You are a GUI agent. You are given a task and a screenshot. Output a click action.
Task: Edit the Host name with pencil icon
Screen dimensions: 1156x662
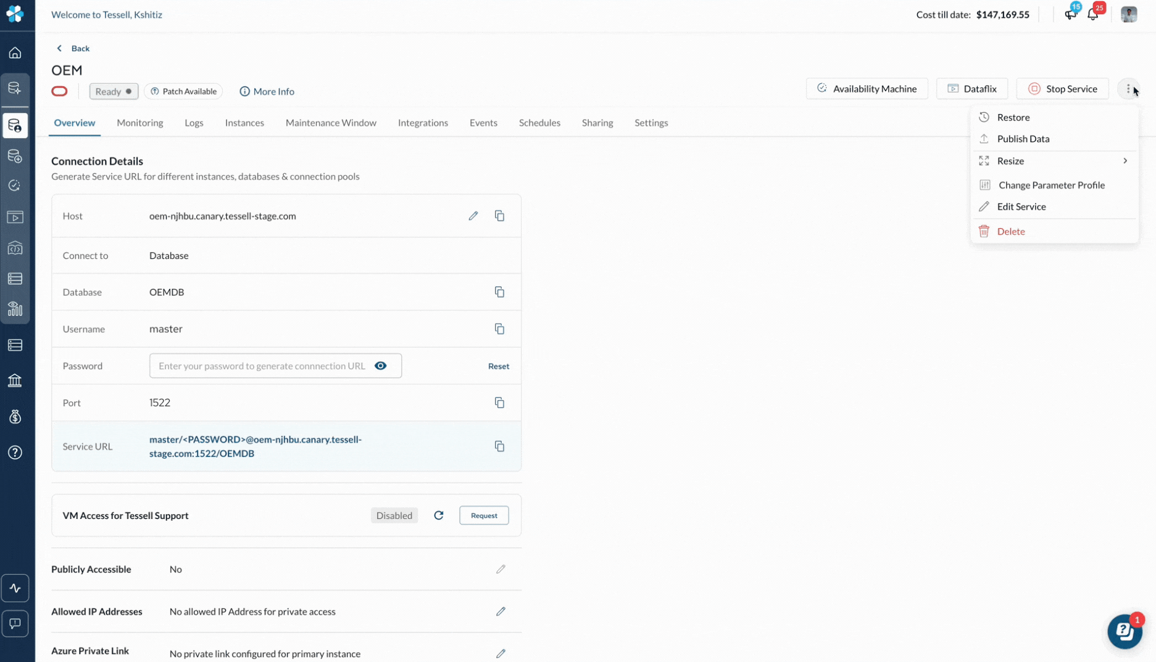tap(473, 216)
